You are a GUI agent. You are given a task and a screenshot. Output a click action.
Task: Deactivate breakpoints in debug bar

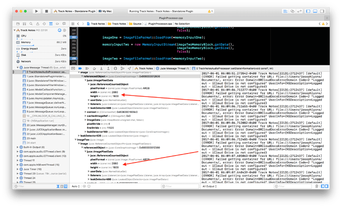pyautogui.click(x=80, y=68)
